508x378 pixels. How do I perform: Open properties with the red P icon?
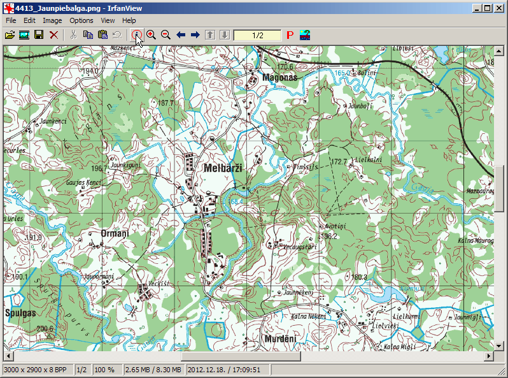290,35
